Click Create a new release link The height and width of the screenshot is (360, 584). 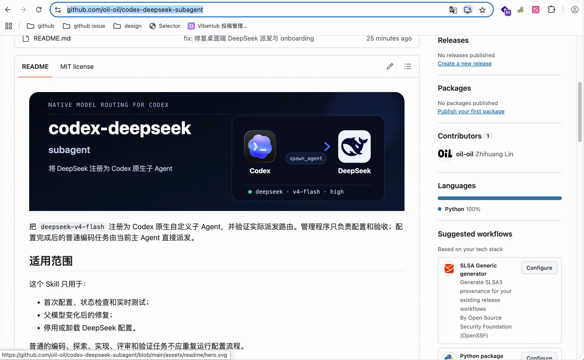[465, 64]
